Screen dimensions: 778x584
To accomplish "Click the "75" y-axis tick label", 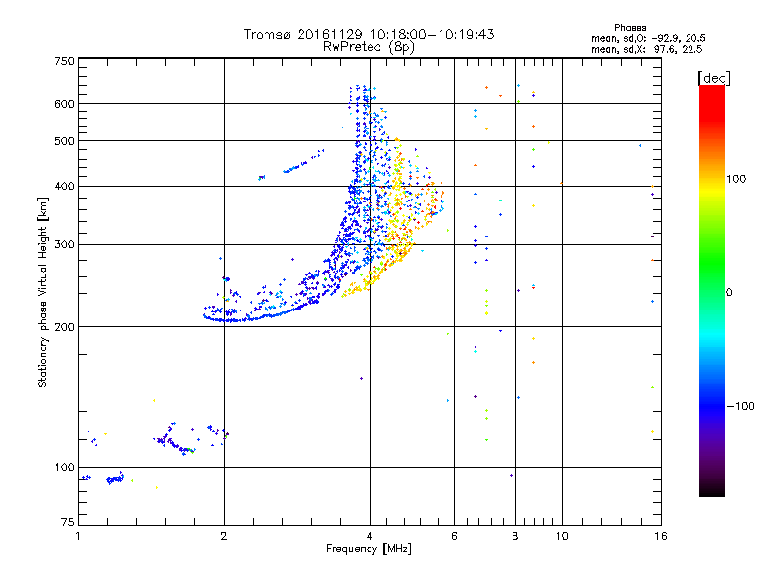I will 68,522.
